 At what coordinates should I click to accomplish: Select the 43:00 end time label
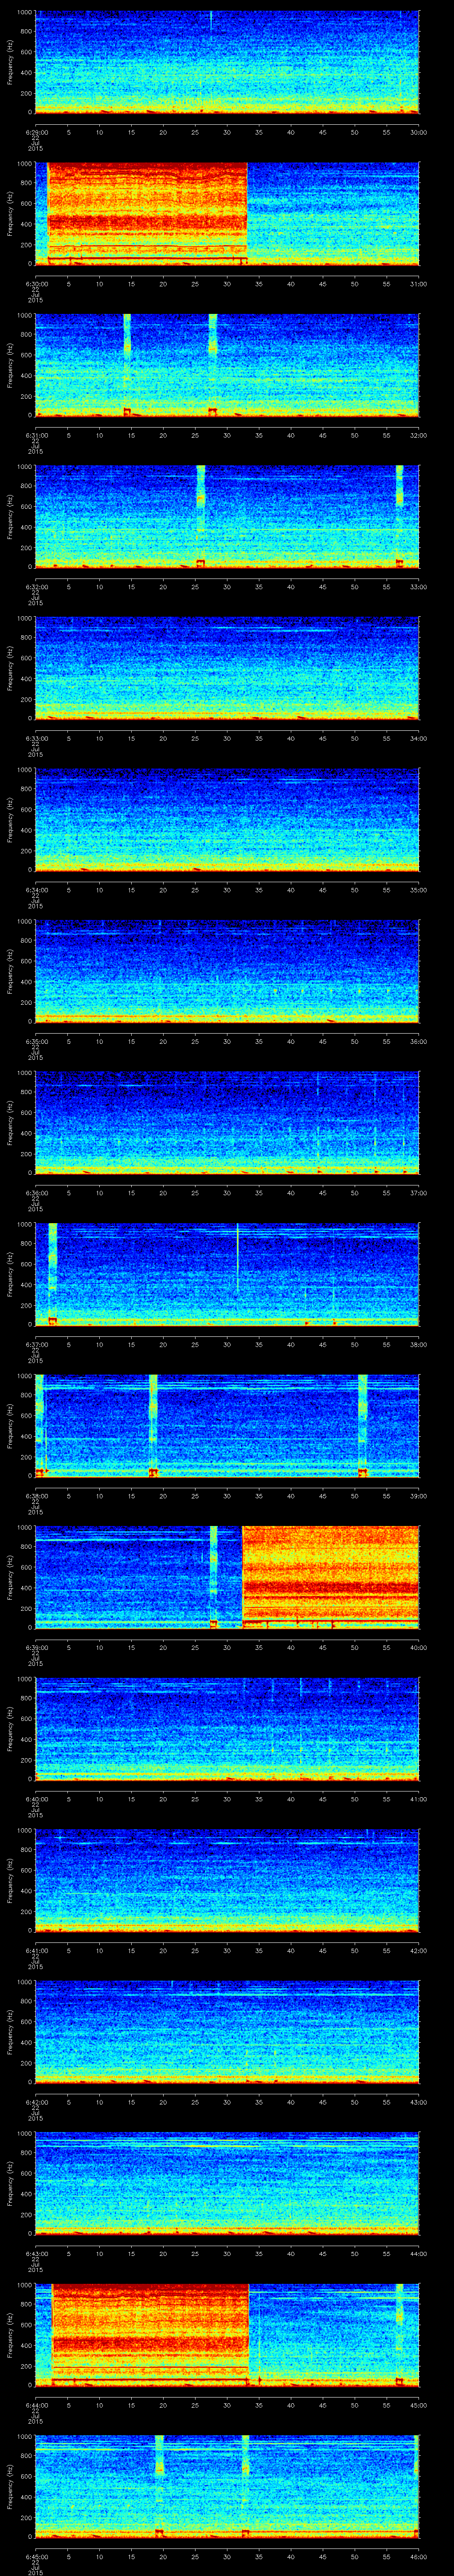418,2102
